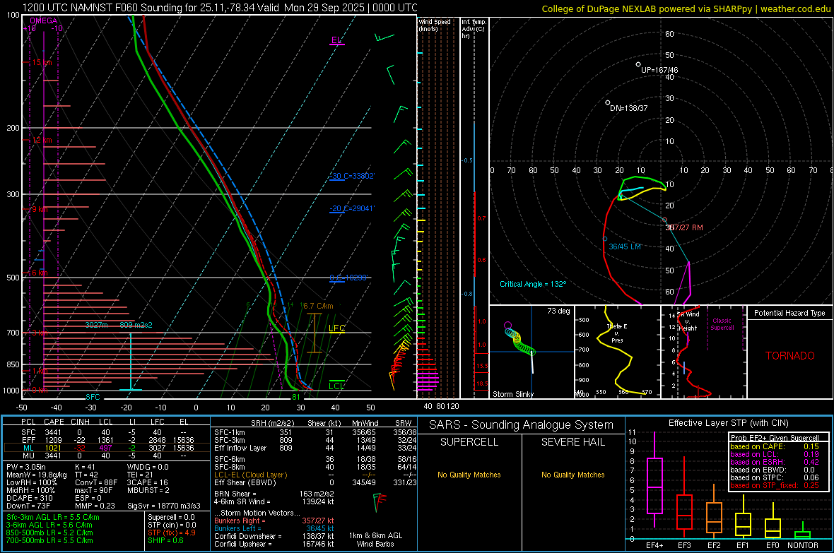Click the SigSvr = 18770 m3/s3 value
834x553 pixels.
coord(164,506)
